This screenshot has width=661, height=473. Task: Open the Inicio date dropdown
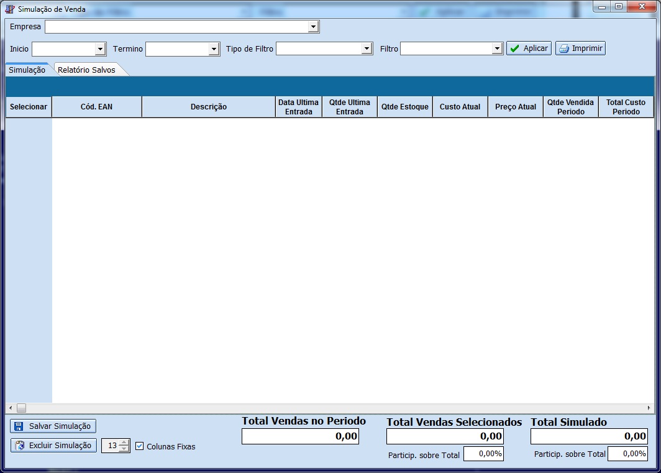tap(101, 49)
